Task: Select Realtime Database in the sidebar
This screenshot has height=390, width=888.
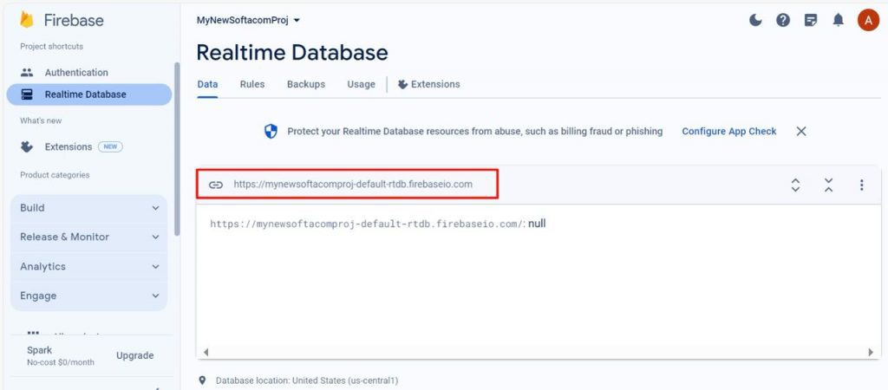Action: 89,94
